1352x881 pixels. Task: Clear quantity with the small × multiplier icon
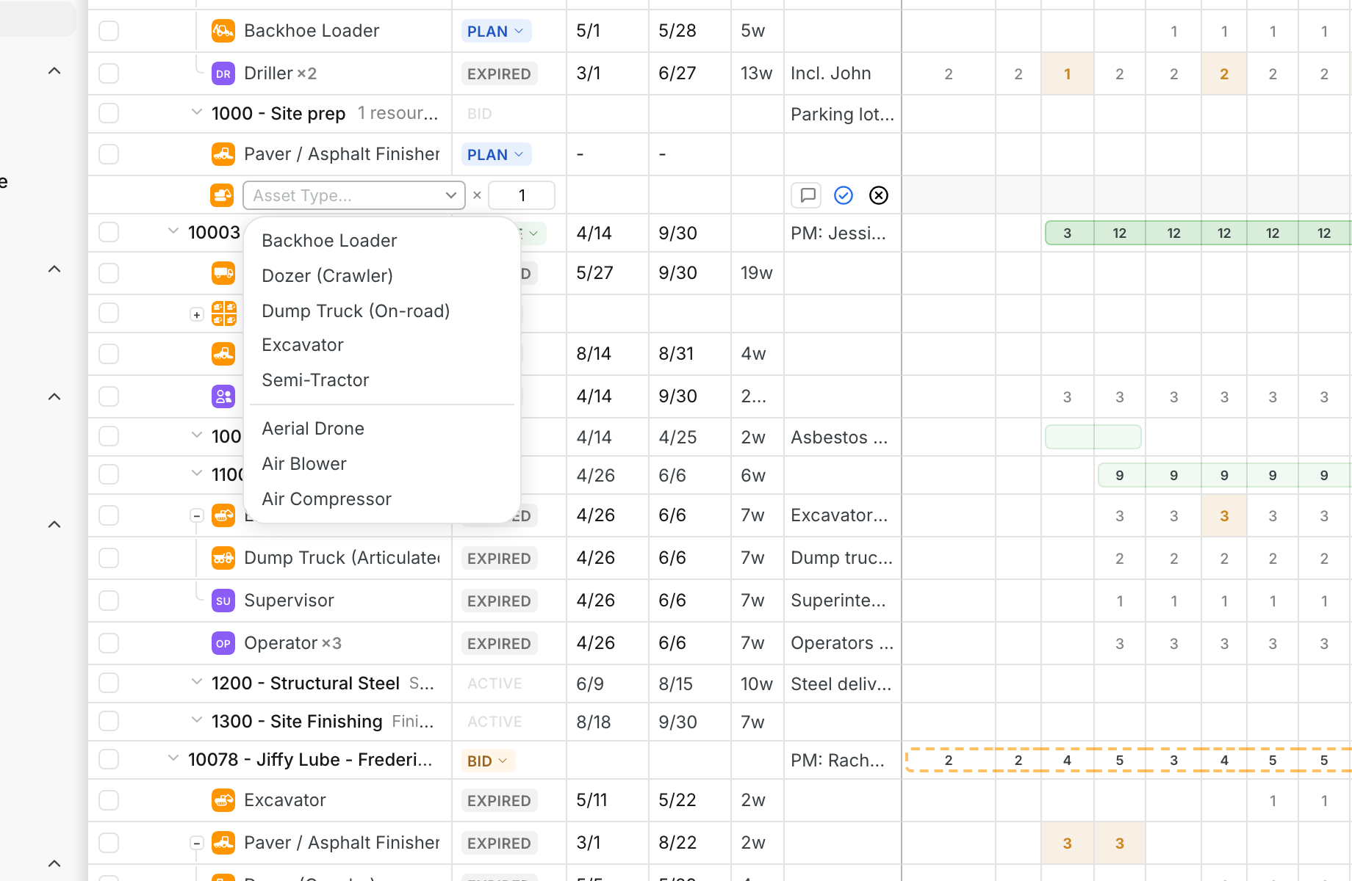[477, 195]
